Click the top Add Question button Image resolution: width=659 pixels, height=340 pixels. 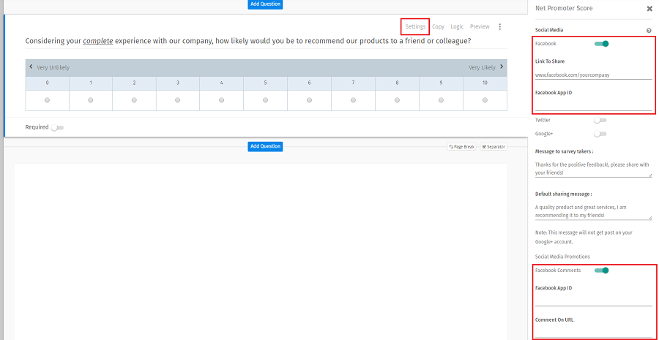(x=264, y=4)
